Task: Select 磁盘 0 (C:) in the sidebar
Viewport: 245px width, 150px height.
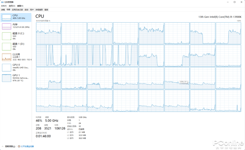Action: pyautogui.click(x=16, y=36)
